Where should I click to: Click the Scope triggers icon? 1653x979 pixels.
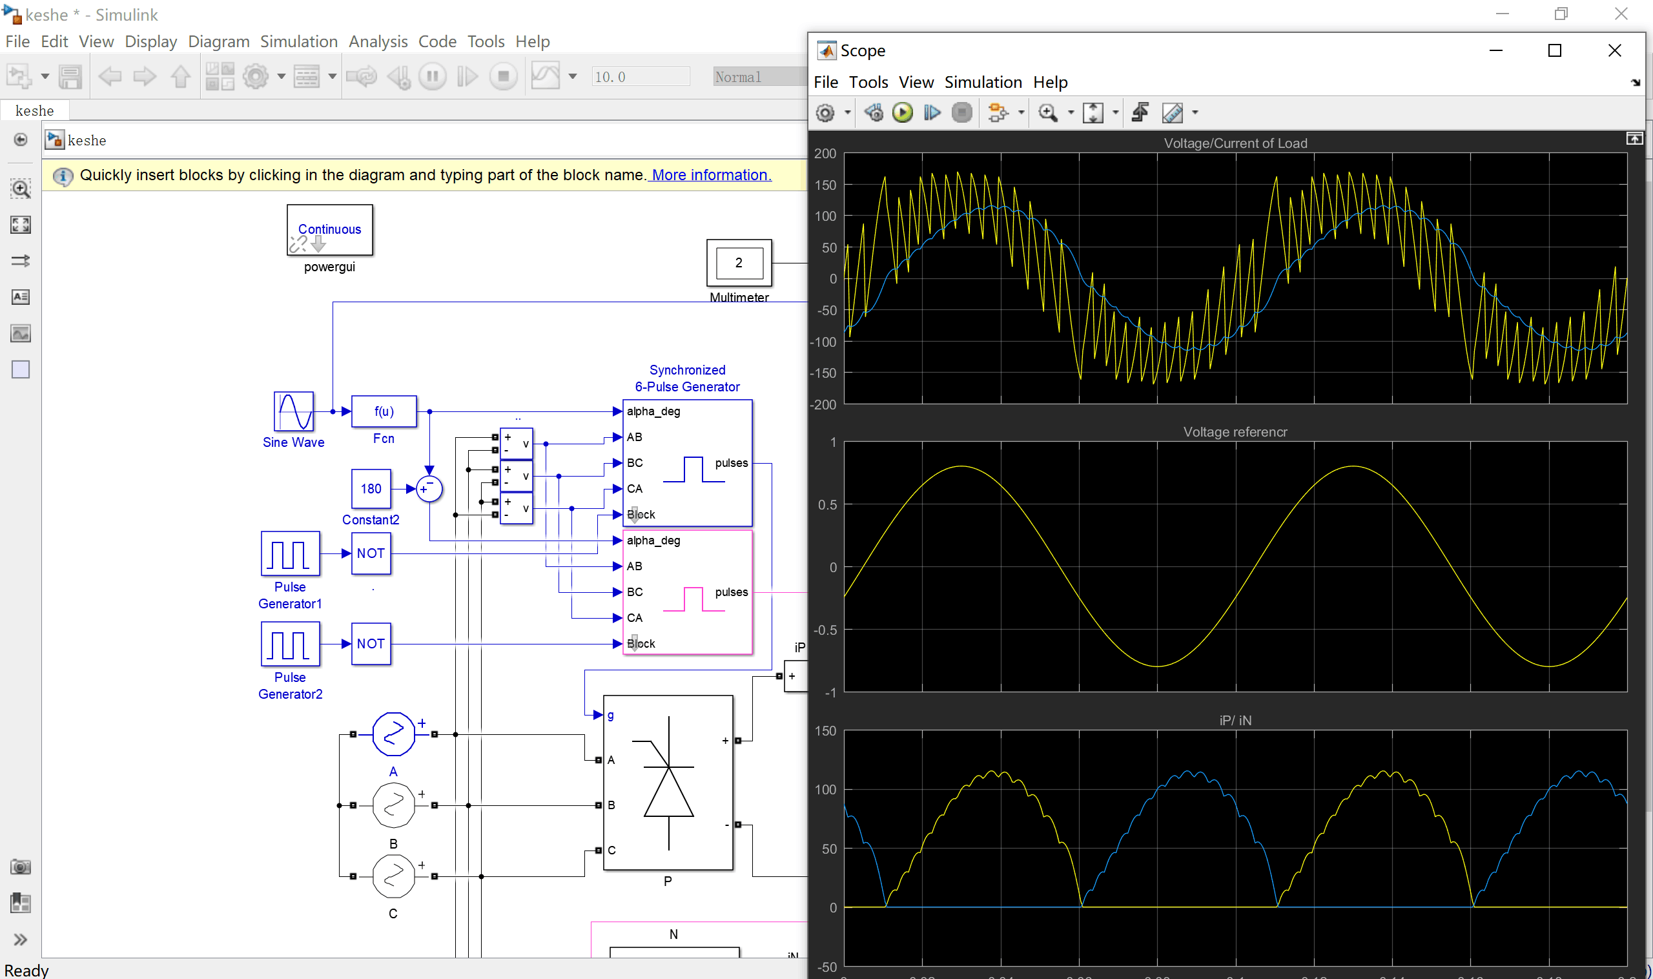coord(1140,113)
